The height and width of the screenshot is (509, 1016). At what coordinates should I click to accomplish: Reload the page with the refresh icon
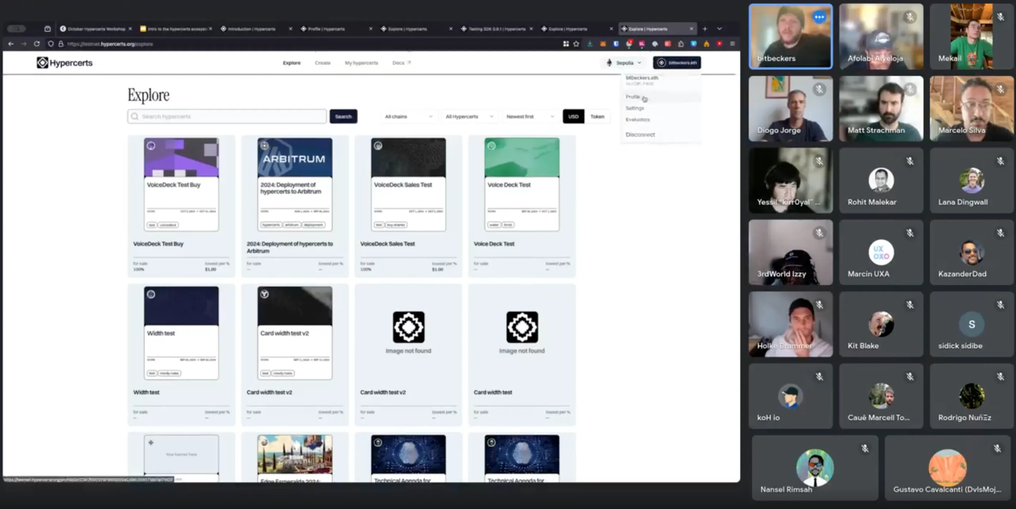[37, 44]
